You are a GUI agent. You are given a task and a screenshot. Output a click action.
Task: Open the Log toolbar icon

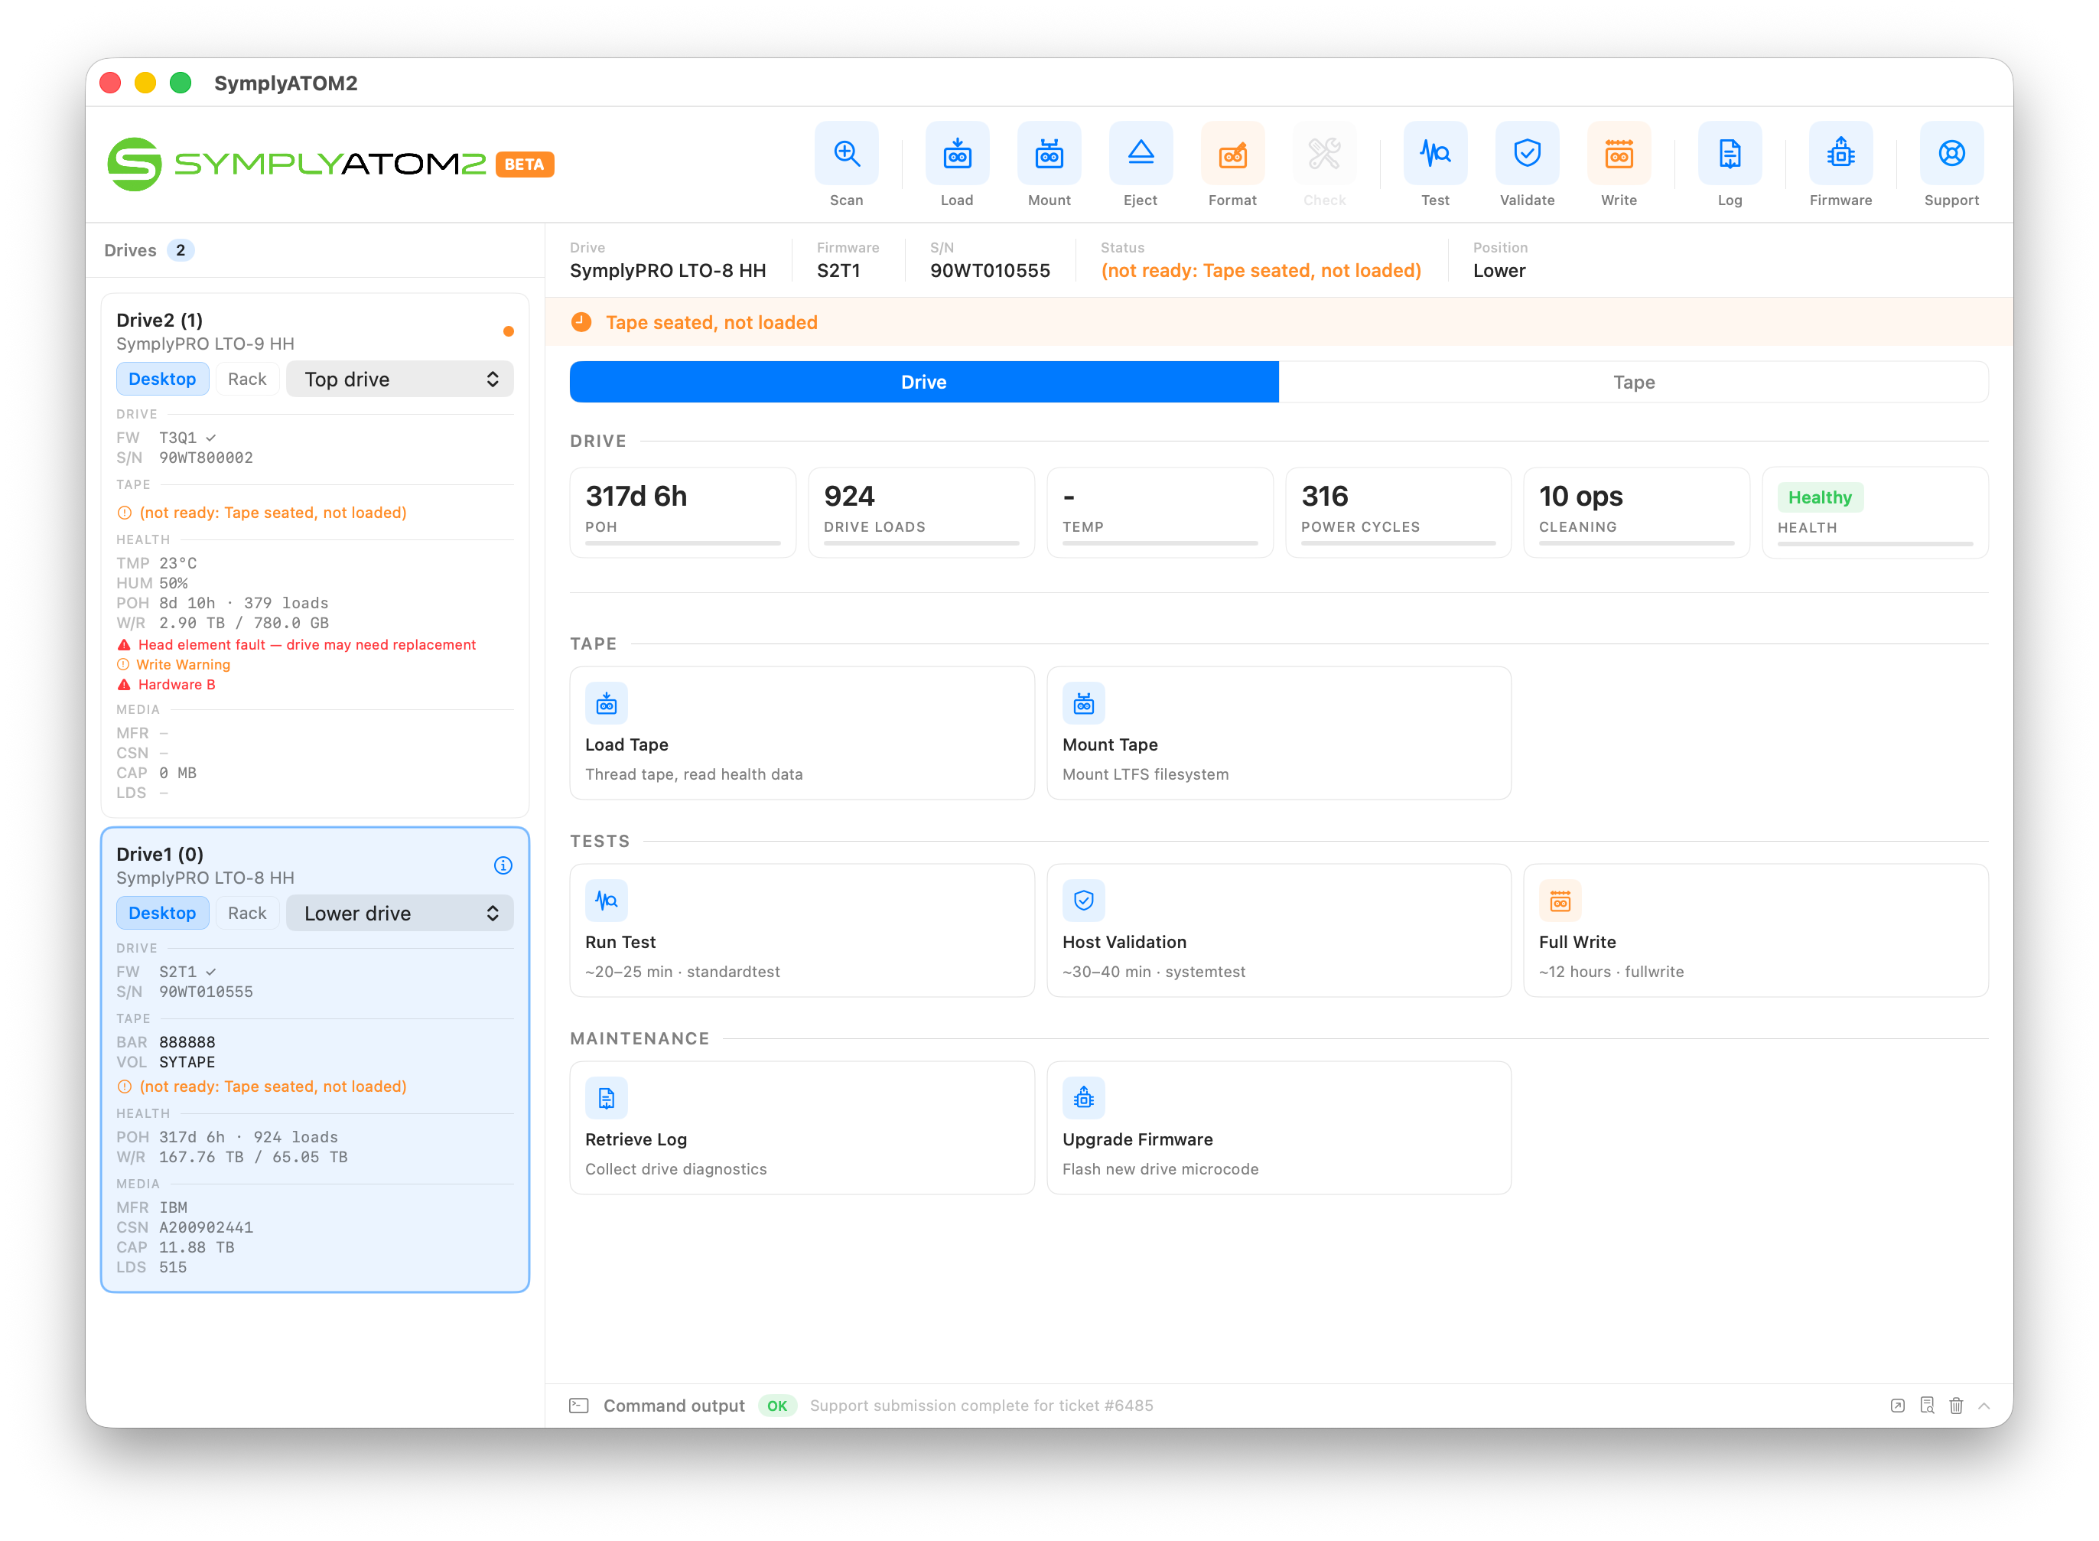pos(1730,154)
